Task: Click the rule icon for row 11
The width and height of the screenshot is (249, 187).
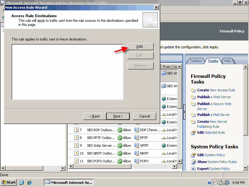Action: (76, 161)
